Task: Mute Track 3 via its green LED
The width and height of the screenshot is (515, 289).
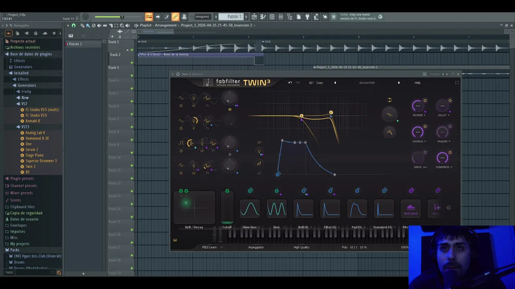Action: click(x=132, y=75)
